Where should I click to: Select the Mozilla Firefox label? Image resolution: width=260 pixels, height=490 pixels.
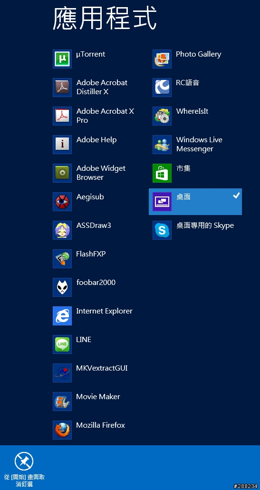(x=100, y=425)
